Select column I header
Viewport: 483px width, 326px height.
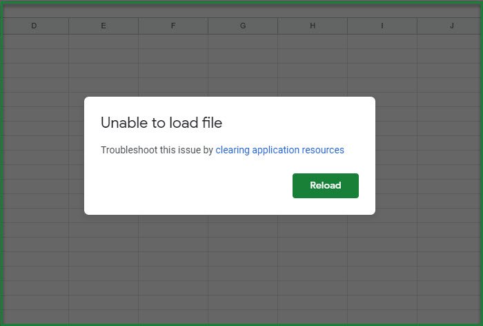[x=382, y=26]
